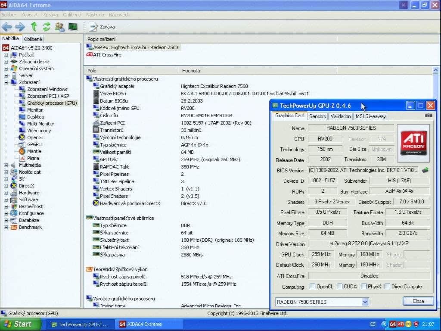
Task: Open RADEON 7500 SERIES dropdown in GPU-Z
Action: tap(365, 302)
